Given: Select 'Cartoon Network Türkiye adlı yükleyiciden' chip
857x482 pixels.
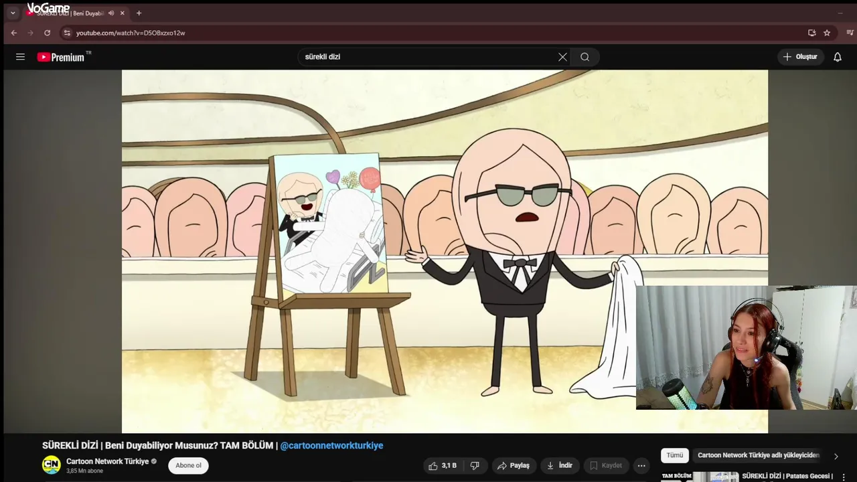Looking at the screenshot, I should click(758, 455).
